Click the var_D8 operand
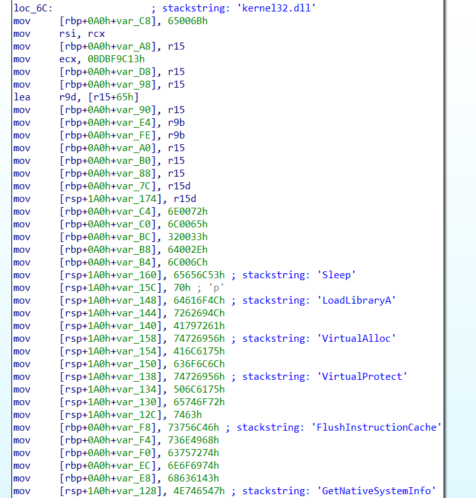The height and width of the screenshot is (498, 476). tap(133, 71)
